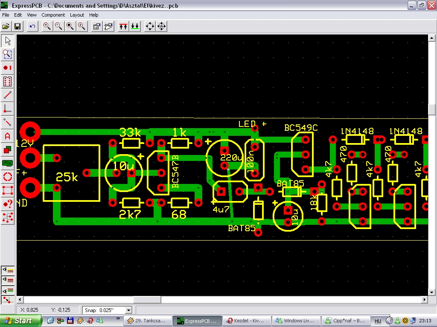Screen dimensions: 437x327
Task: Open the Component Manager toolbar icon
Action: 108,26
